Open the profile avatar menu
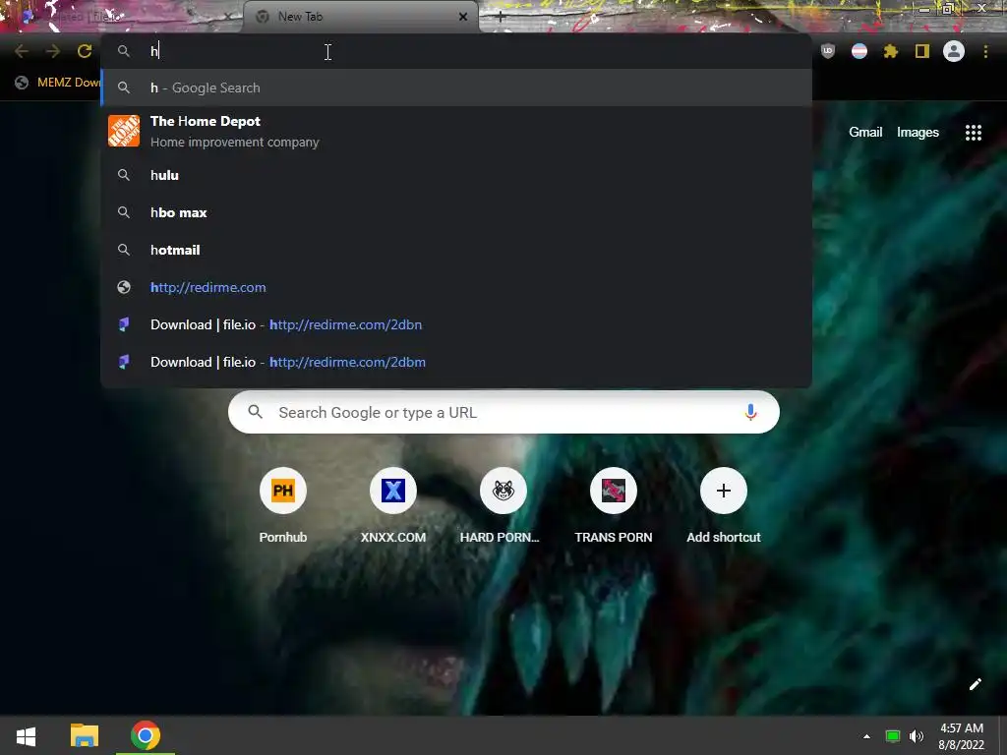Image resolution: width=1007 pixels, height=755 pixels. (x=954, y=51)
